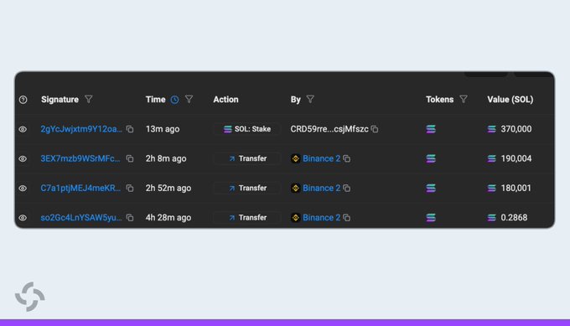The height and width of the screenshot is (326, 570).
Task: Copy Binance 2 address in 4h 28m row
Action: [347, 217]
